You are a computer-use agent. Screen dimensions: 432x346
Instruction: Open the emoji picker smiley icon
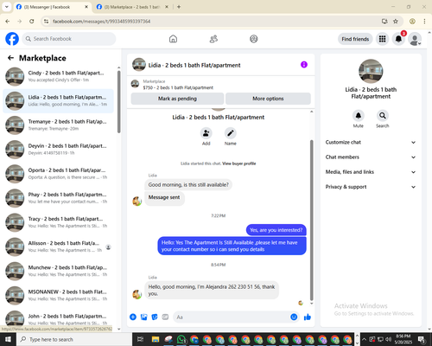point(294,317)
